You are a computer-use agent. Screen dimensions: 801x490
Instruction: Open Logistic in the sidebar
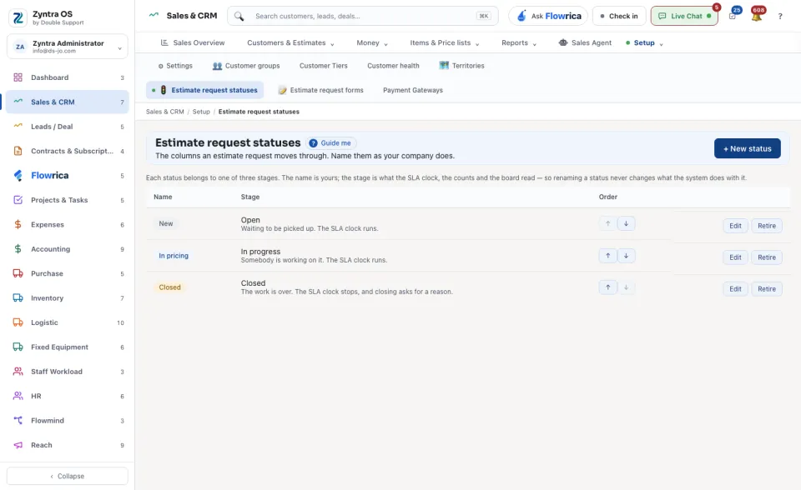(68, 322)
